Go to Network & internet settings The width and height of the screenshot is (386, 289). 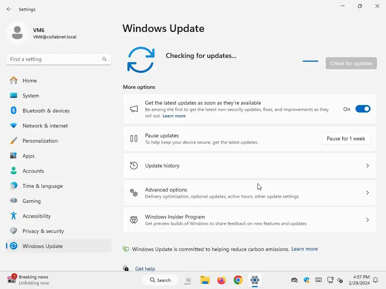pyautogui.click(x=58, y=126)
